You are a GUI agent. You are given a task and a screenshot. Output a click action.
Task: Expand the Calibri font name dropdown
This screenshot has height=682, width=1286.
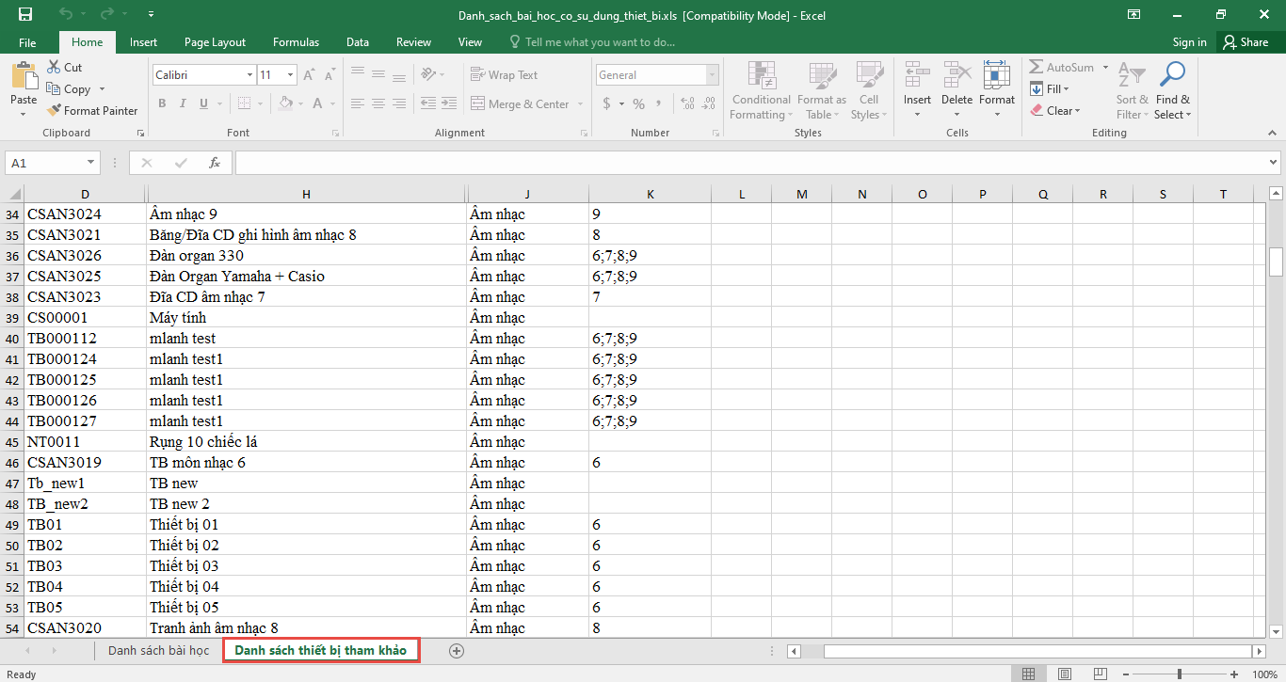coord(249,75)
